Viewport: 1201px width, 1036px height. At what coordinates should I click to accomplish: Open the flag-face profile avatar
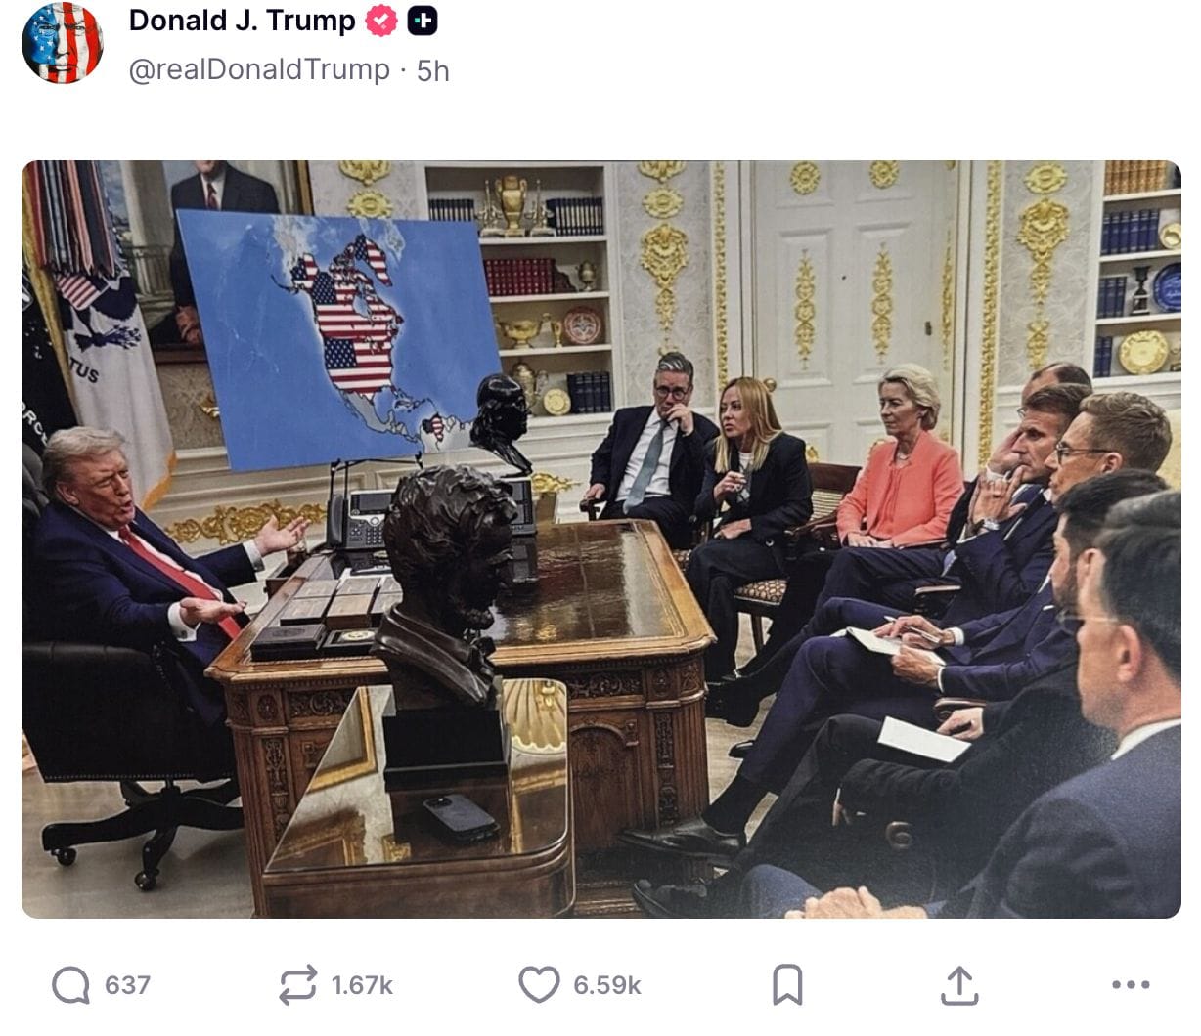pos(63,43)
